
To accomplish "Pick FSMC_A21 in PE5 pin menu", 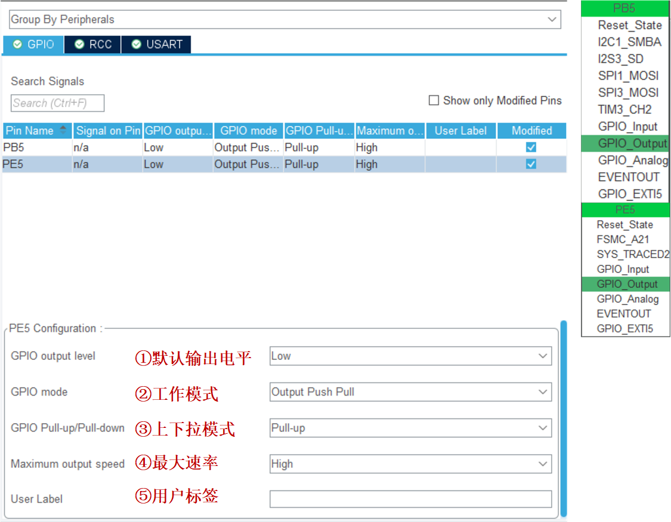I will point(623,240).
